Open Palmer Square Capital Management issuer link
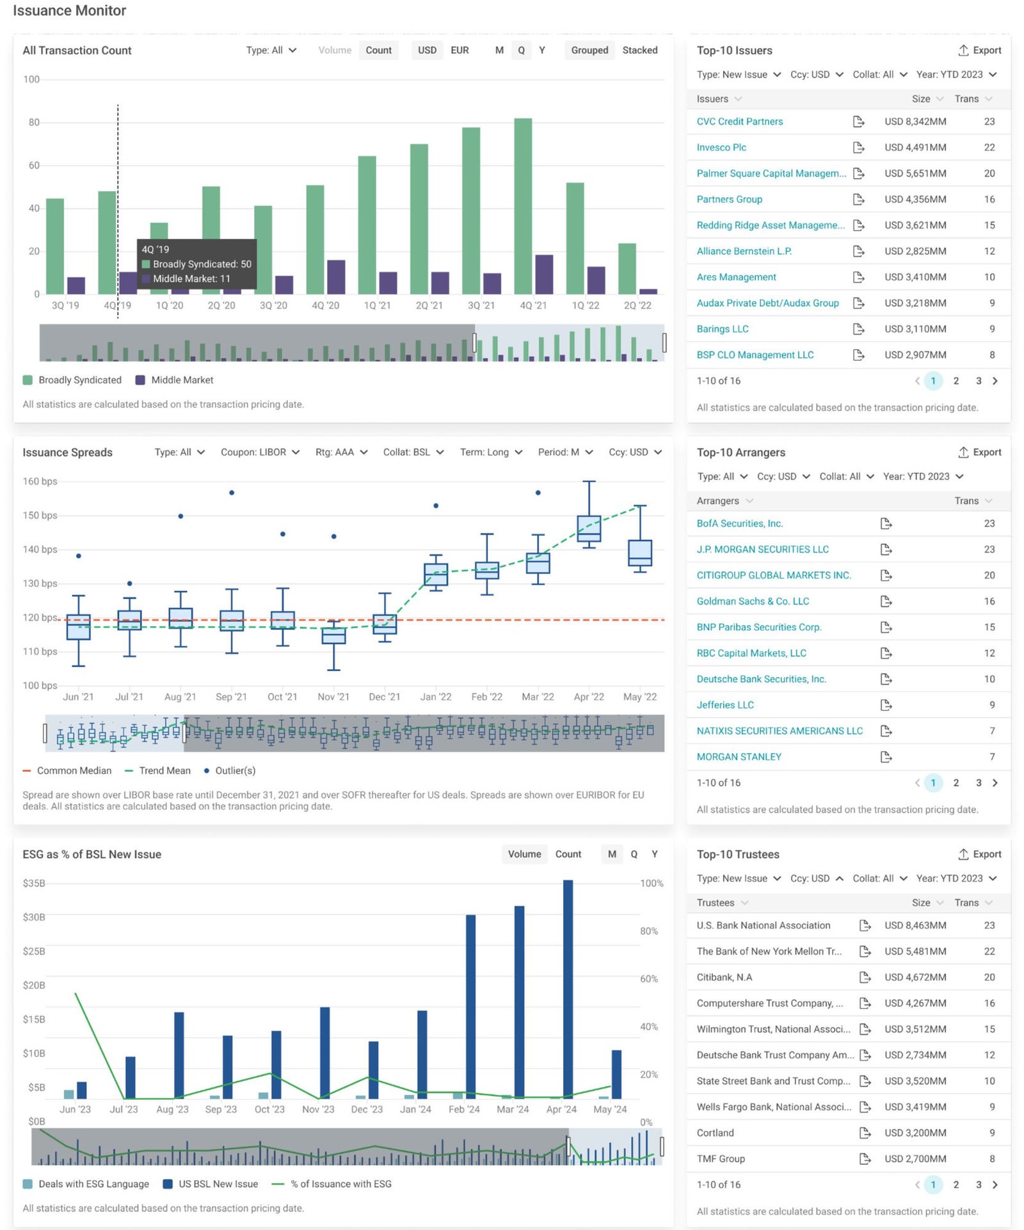The height and width of the screenshot is (1230, 1024). pos(771,174)
